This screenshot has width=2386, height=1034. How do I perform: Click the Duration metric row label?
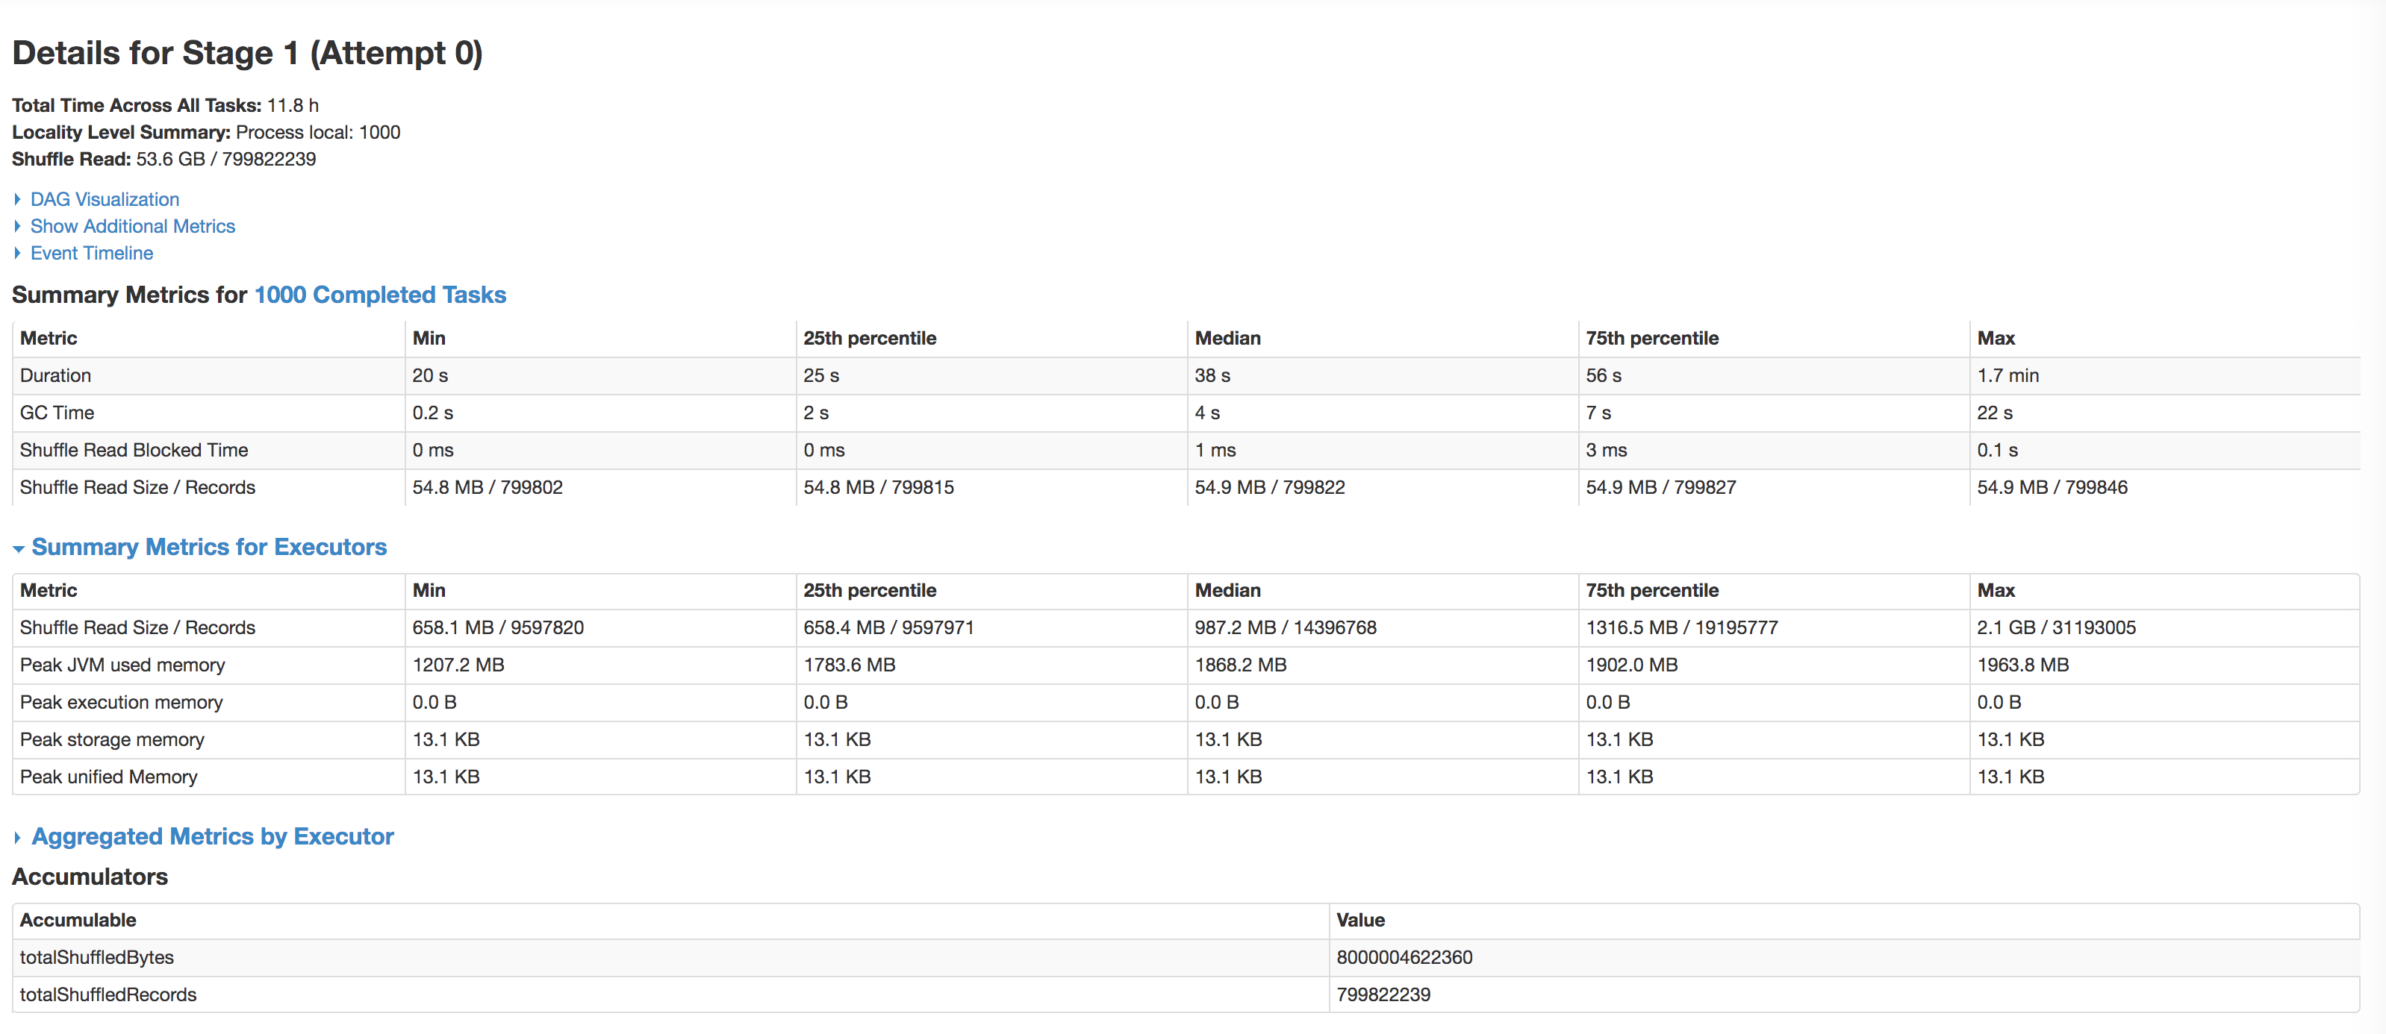(55, 376)
